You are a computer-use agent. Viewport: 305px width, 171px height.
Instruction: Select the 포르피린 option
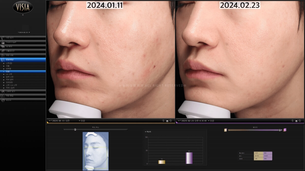click(x=23, y=82)
